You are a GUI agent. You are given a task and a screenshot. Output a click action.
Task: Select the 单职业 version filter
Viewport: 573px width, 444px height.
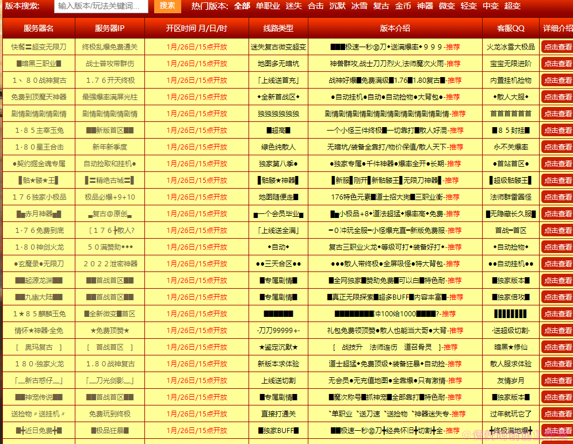click(x=268, y=6)
